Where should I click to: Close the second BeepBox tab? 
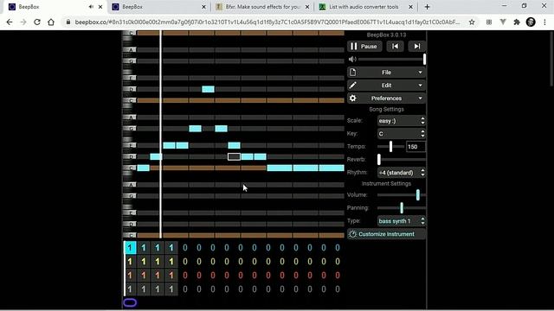(203, 7)
